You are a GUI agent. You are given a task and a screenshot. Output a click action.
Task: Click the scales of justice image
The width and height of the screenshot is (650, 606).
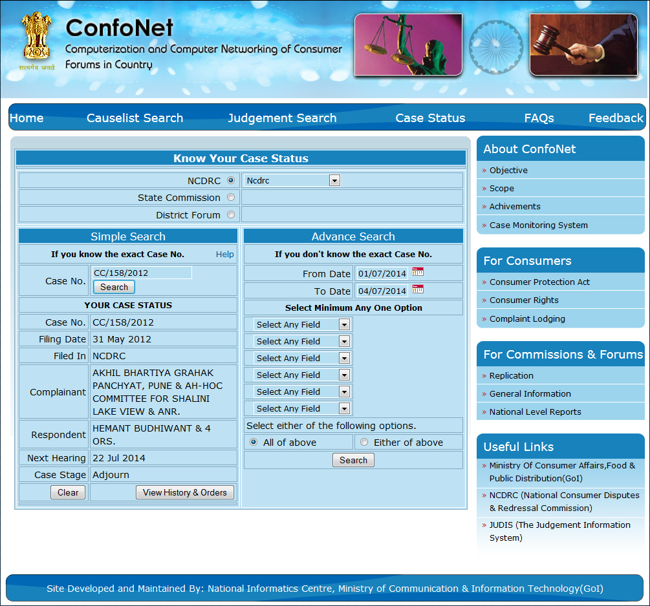408,45
